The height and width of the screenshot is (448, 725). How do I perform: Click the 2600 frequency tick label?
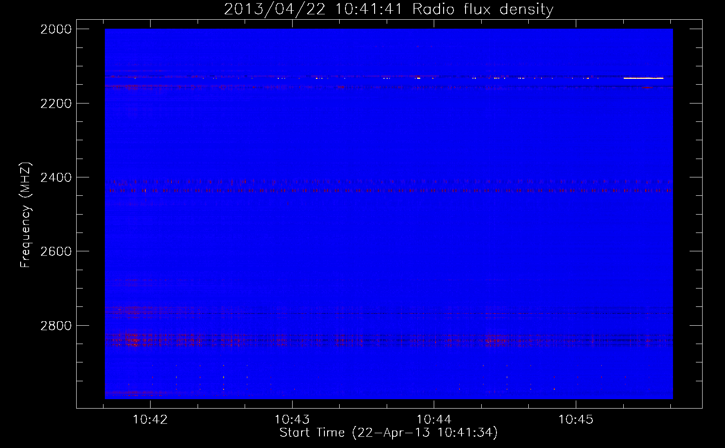[56, 251]
